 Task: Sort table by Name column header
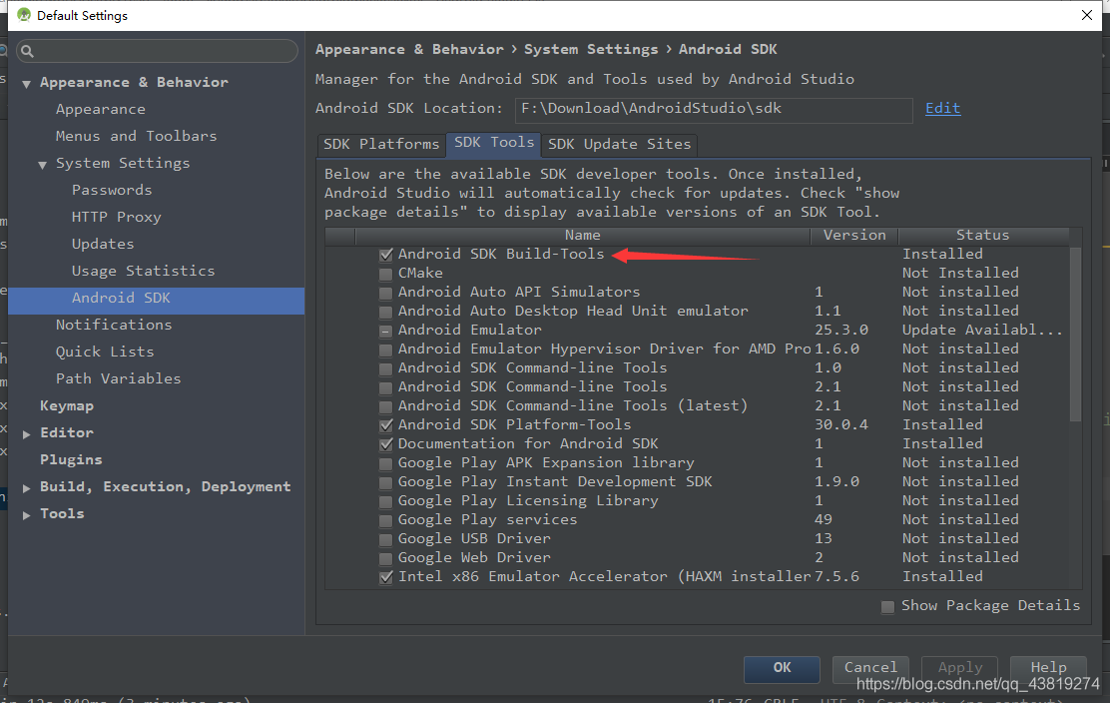(583, 235)
